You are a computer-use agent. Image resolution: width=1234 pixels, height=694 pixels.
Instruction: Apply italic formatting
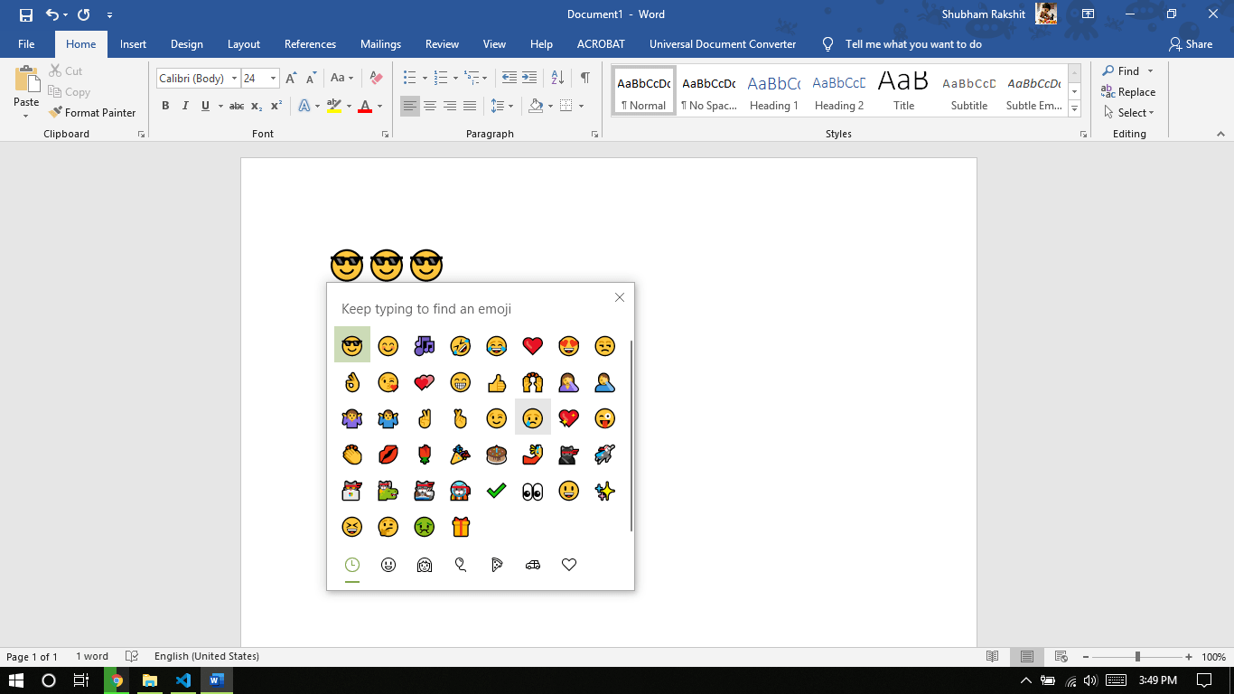coord(184,106)
